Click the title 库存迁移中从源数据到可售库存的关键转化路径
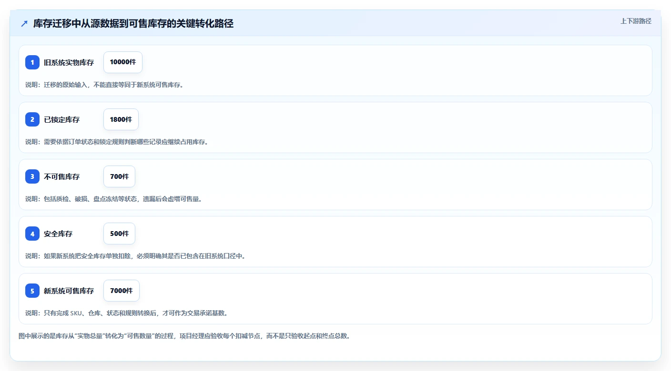The height and width of the screenshot is (371, 671). click(133, 23)
